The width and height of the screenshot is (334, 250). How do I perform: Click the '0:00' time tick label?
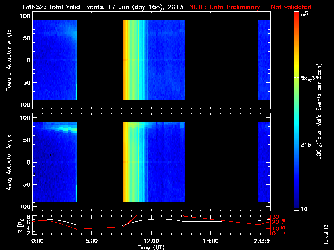click(x=38, y=241)
